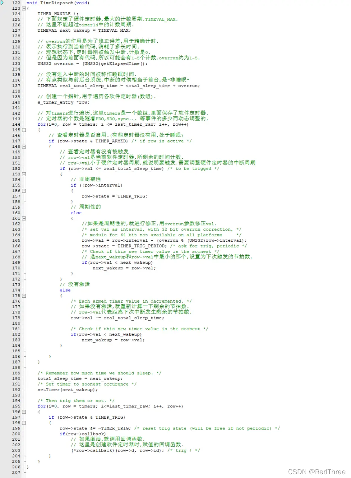Click the 'Remember how much time we should sleep' comment
Screen dimensions: 351x478
(x=99, y=373)
